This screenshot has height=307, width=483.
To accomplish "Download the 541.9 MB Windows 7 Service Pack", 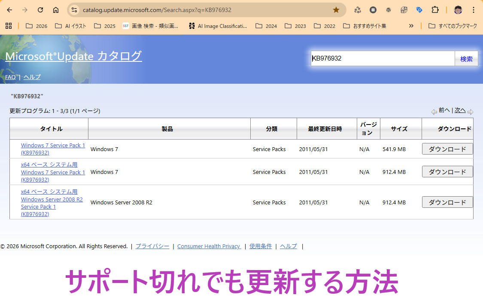I will point(447,149).
